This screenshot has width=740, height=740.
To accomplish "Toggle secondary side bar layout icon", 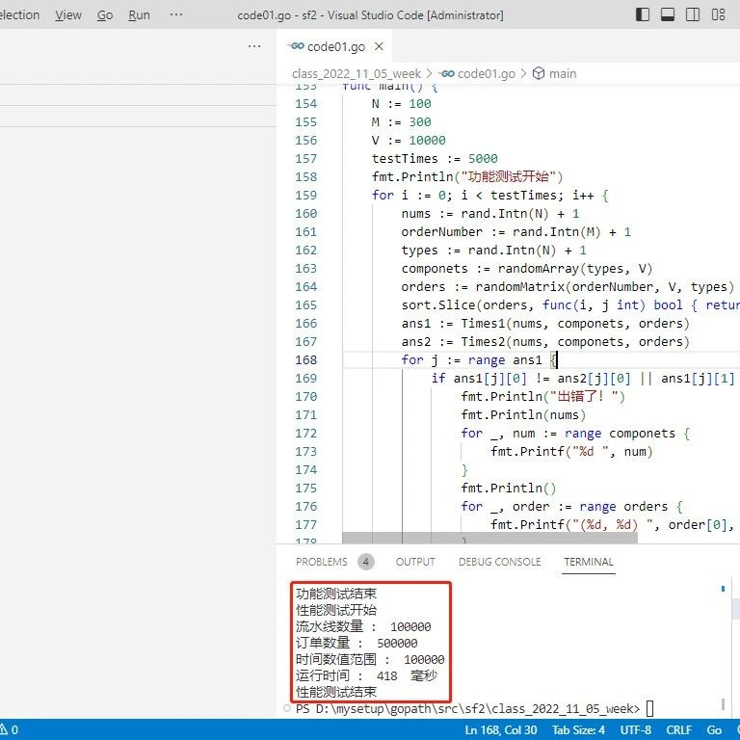I will pyautogui.click(x=693, y=14).
